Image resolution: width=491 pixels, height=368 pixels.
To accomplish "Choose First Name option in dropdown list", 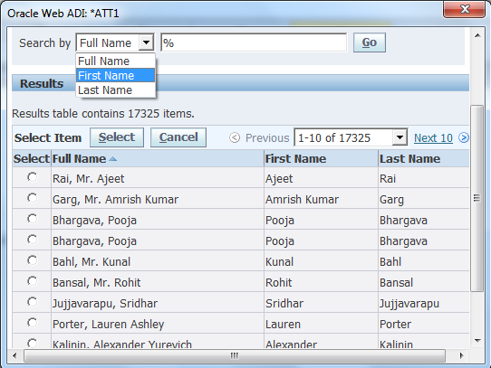I will click(x=116, y=75).
